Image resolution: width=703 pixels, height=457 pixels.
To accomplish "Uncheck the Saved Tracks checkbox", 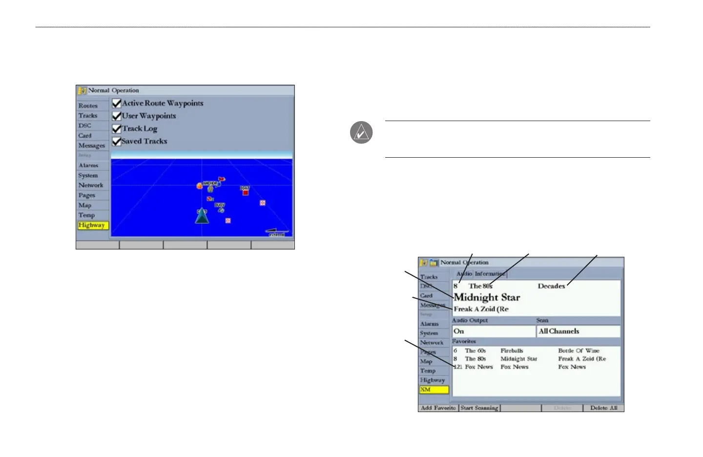I will tap(117, 141).
